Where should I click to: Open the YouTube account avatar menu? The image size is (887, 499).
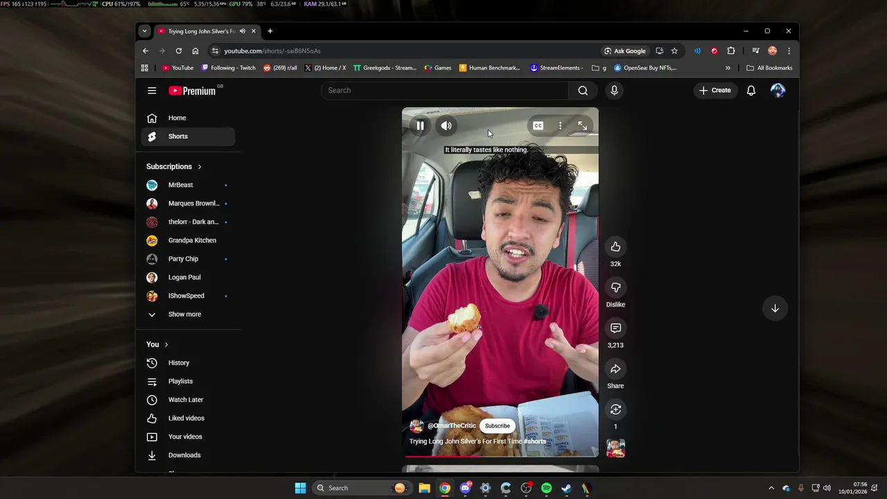(778, 90)
